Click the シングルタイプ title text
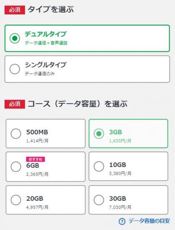Screen dimensions: 175x230 coord(46,65)
